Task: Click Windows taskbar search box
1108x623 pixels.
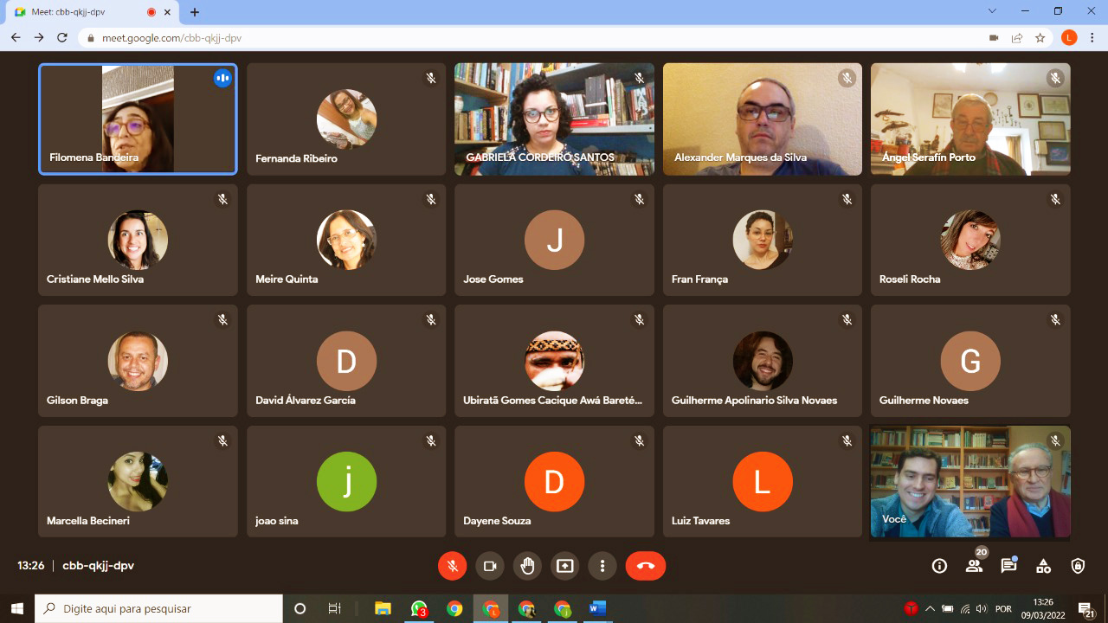Action: coord(158,608)
